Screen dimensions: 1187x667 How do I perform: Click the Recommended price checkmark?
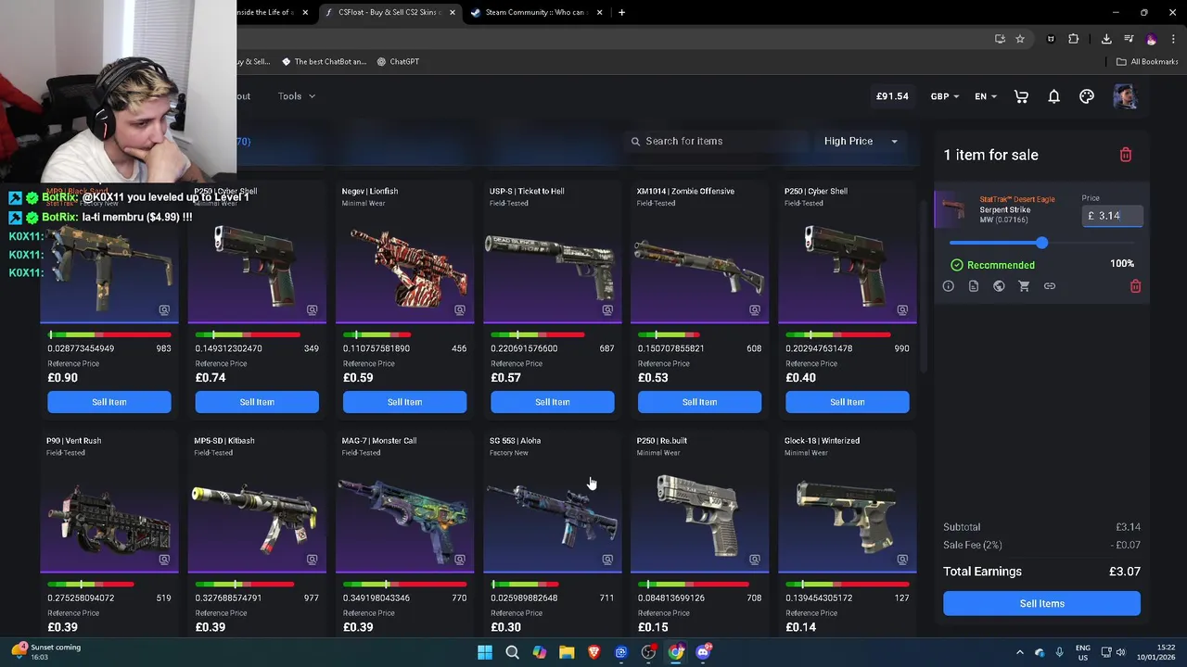(x=956, y=265)
